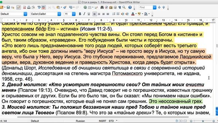Toggle Edit File mode in the toolbar
The image size is (218, 123).
click(18, 8)
